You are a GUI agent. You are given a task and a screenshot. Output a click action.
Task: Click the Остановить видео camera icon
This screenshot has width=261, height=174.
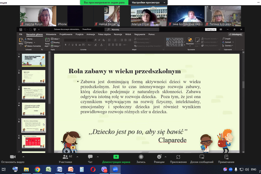[x=12, y=157]
